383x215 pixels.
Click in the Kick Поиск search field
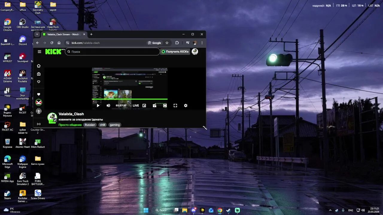pyautogui.click(x=113, y=52)
